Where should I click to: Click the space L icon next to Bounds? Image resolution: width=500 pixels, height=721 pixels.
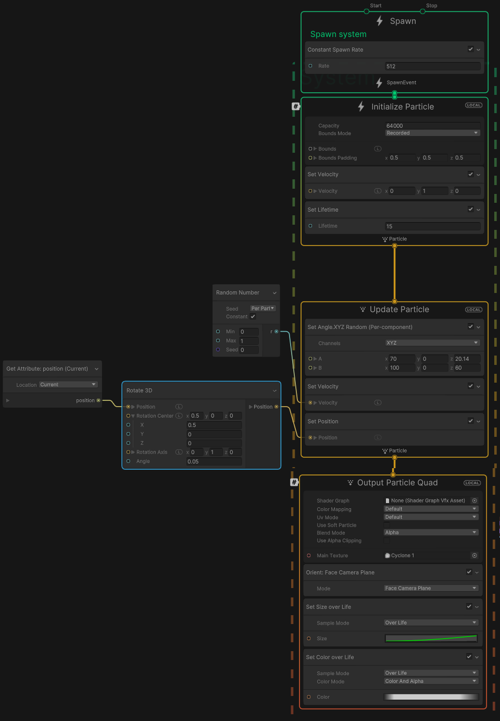click(378, 149)
